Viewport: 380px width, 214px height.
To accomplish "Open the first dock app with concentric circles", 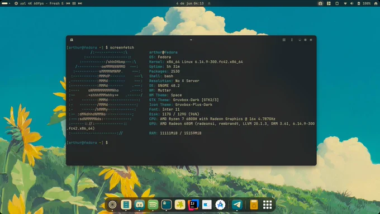I will tap(112, 205).
